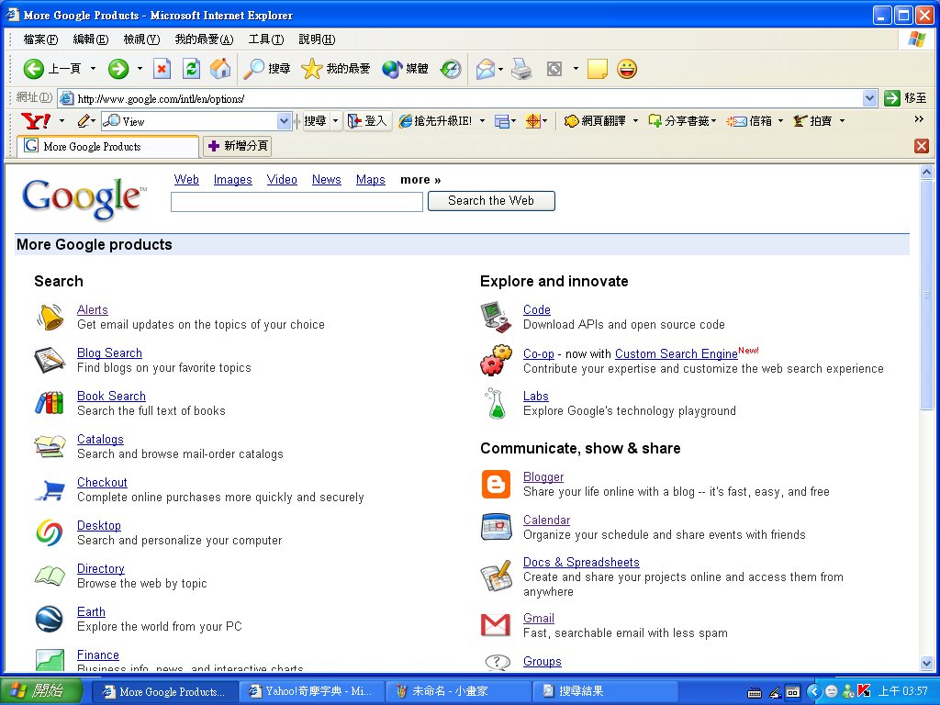The width and height of the screenshot is (940, 705).
Task: Open the Mail envelope toolbar icon
Action: [x=486, y=69]
